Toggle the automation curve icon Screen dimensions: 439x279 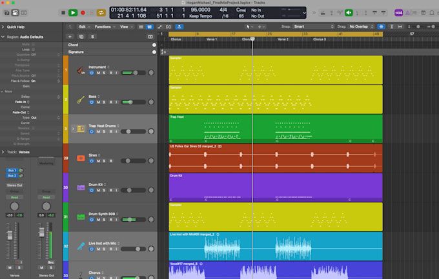coord(160,27)
